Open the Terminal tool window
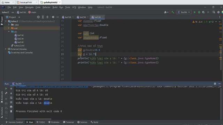 click(x=68, y=122)
